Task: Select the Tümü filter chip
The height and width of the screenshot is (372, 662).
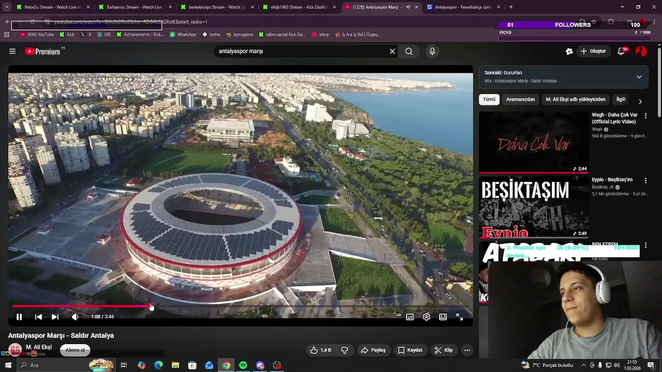Action: pos(489,99)
